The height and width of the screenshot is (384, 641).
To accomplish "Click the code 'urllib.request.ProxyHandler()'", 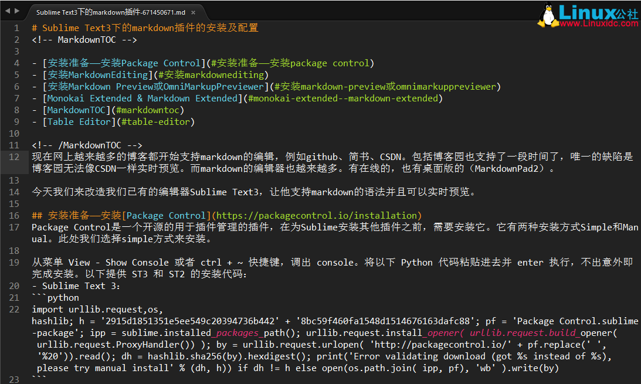I will click(x=114, y=344).
